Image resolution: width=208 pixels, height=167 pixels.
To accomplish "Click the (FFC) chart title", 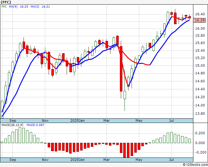I will (x=6, y=2).
